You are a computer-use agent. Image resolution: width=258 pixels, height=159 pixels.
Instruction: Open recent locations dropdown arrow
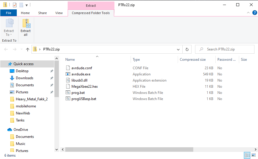(x=21, y=49)
